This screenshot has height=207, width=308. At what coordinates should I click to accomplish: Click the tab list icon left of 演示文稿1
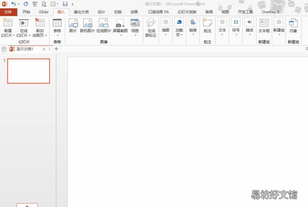click(4, 49)
